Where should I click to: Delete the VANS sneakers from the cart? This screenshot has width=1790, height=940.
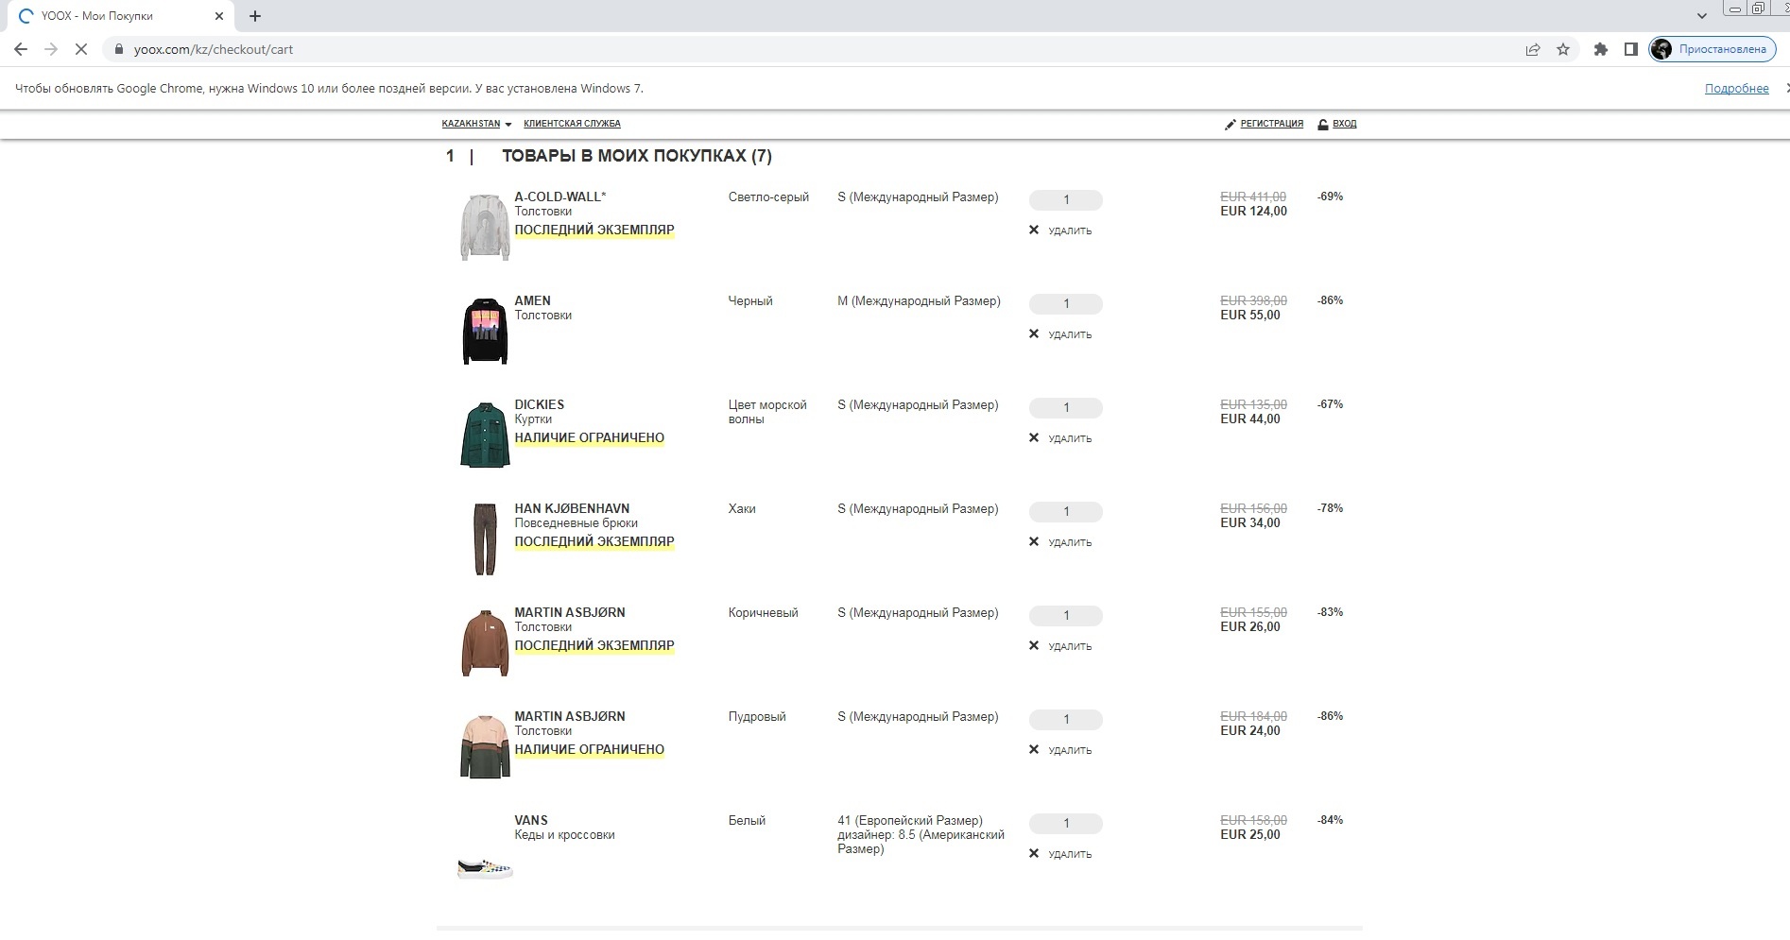1060,854
